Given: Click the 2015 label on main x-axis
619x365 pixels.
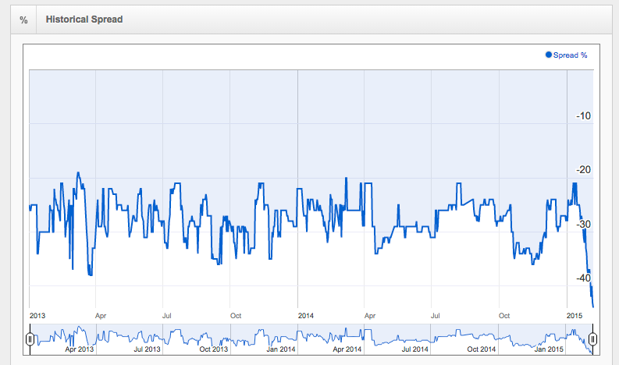Looking at the screenshot, I should pyautogui.click(x=575, y=316).
